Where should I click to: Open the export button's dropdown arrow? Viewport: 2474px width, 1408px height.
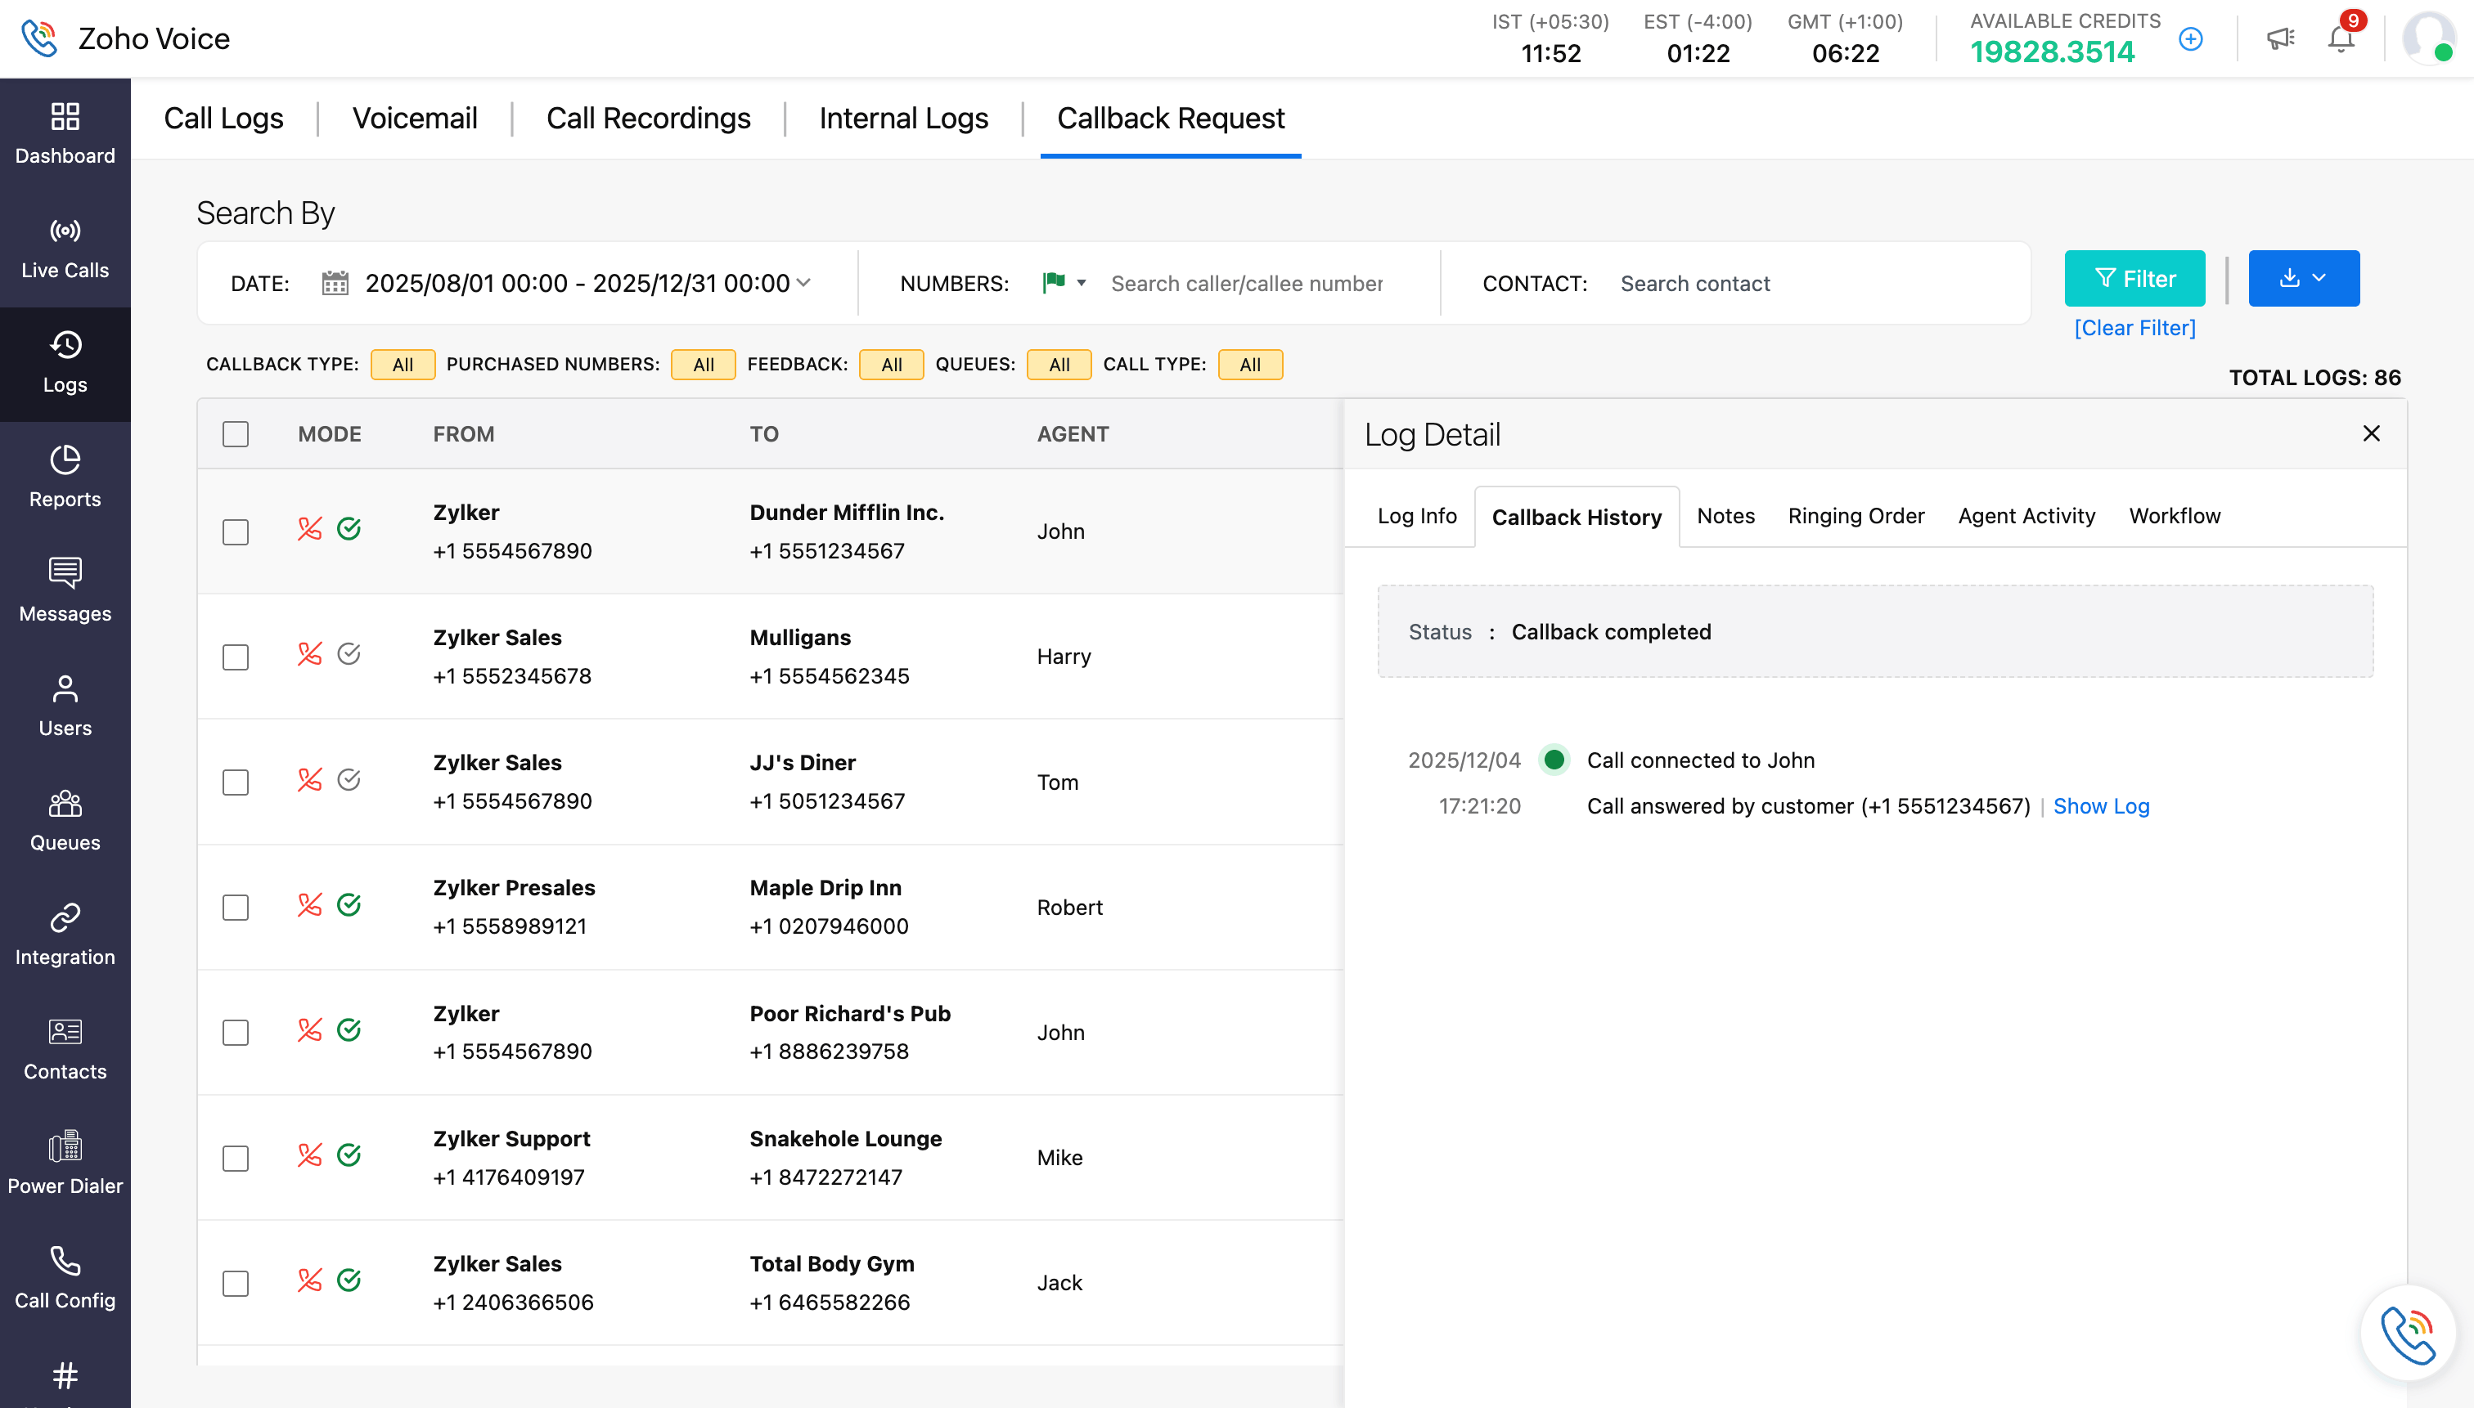tap(2320, 279)
